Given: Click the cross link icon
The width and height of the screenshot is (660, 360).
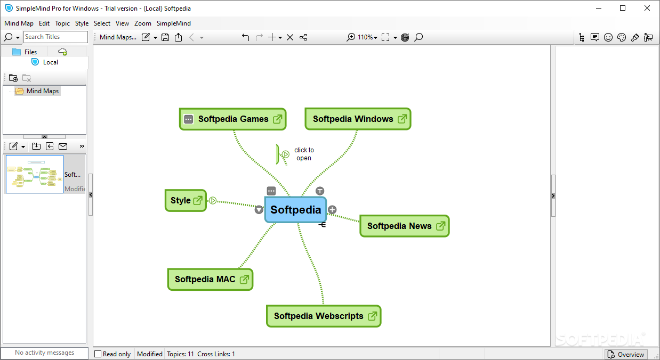Looking at the screenshot, I should click(303, 37).
